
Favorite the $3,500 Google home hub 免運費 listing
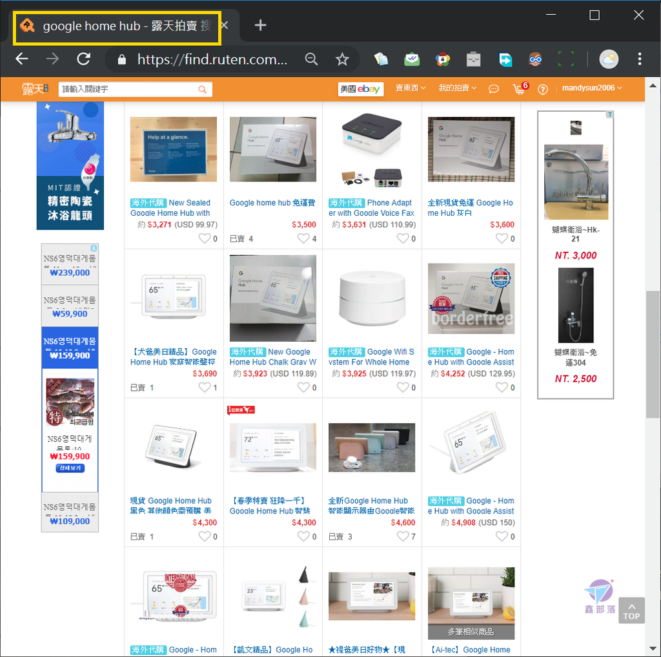click(303, 238)
